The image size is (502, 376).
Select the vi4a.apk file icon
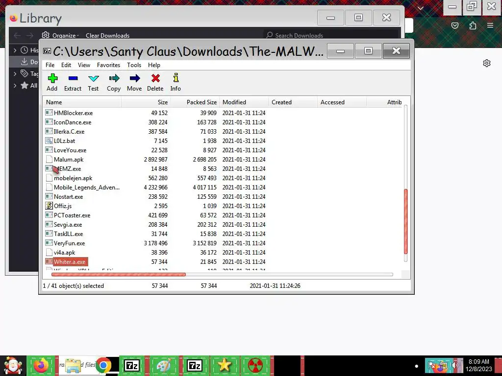[49, 252]
